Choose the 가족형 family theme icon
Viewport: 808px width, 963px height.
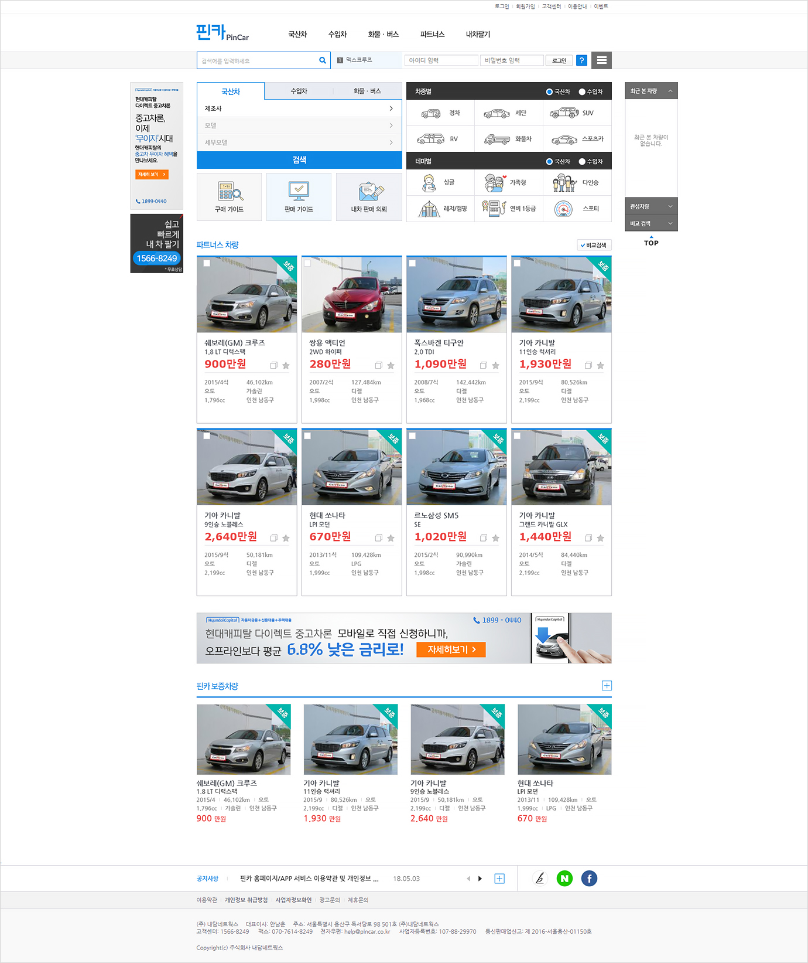pyautogui.click(x=495, y=183)
